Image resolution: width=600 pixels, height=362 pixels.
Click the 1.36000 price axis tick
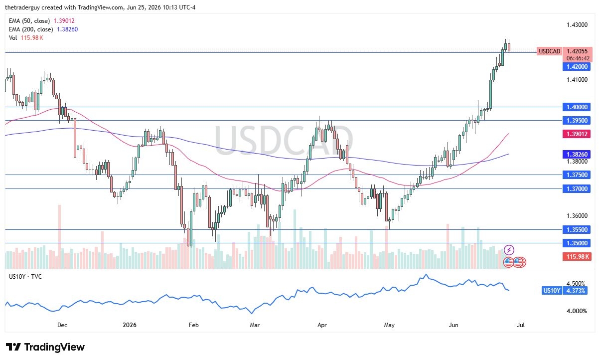point(577,216)
